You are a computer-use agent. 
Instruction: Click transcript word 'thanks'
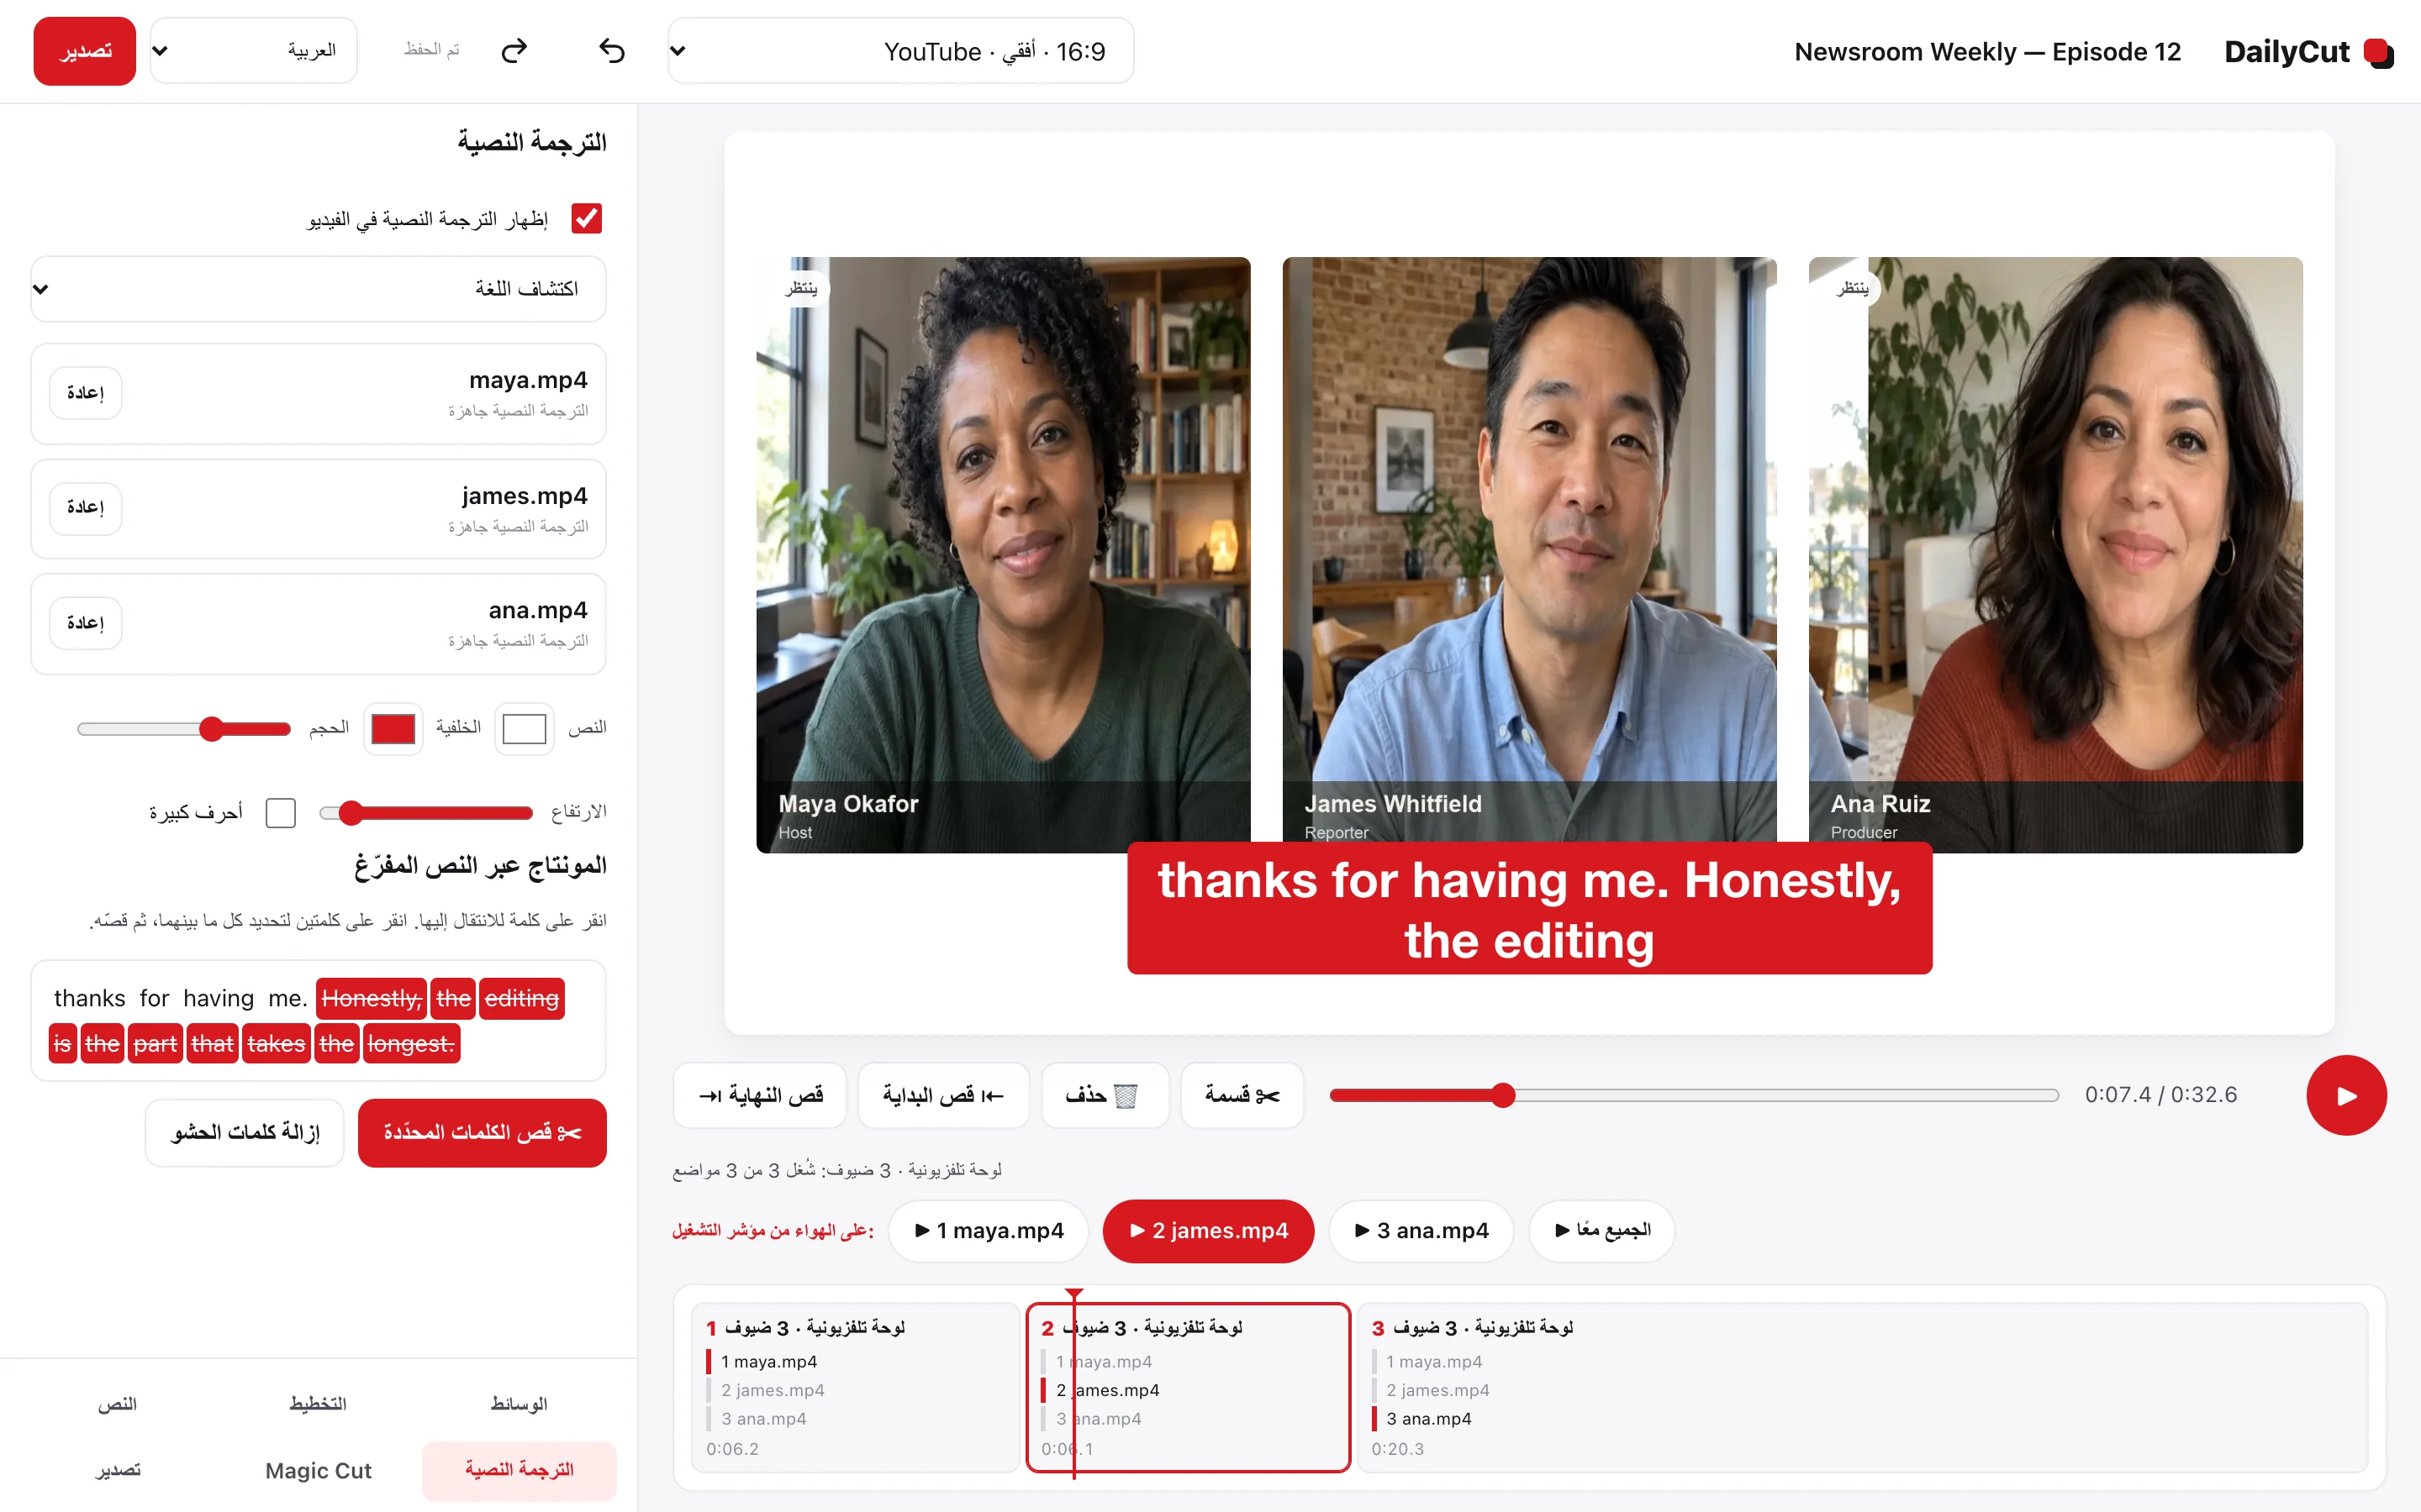pos(90,998)
